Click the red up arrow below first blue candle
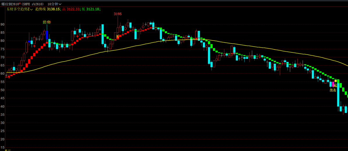 pyautogui.click(x=34, y=46)
